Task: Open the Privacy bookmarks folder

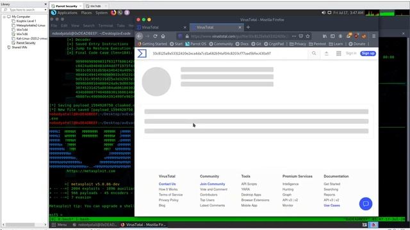Action: click(297, 44)
